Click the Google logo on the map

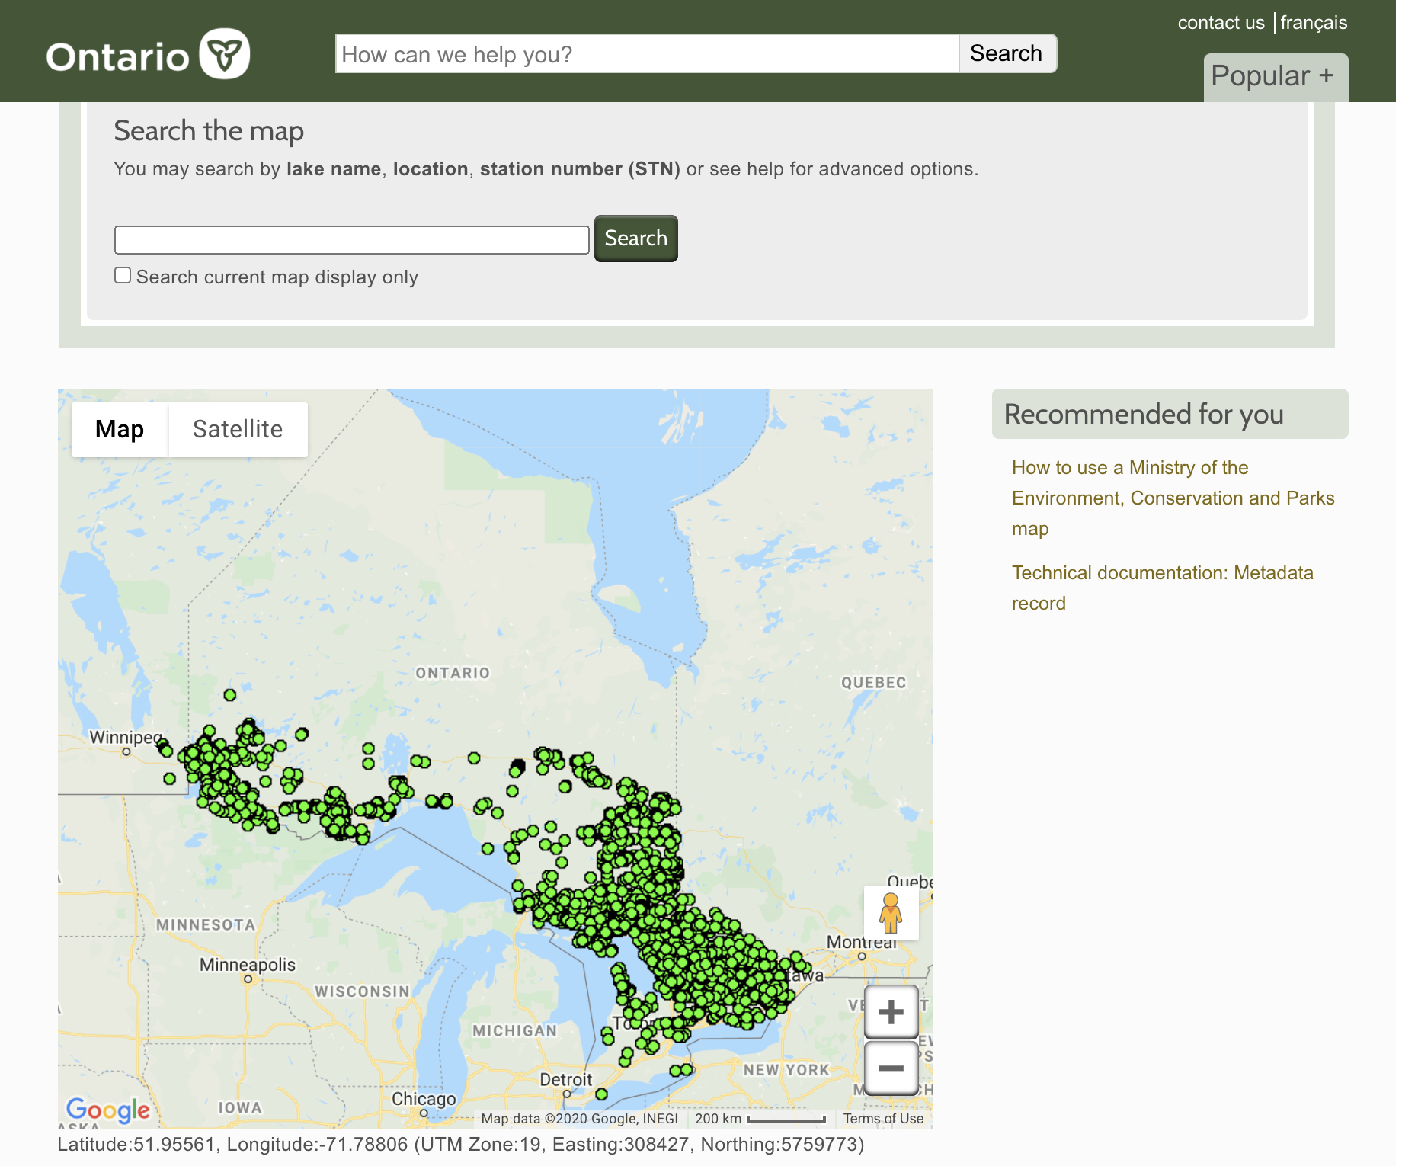tap(107, 1110)
